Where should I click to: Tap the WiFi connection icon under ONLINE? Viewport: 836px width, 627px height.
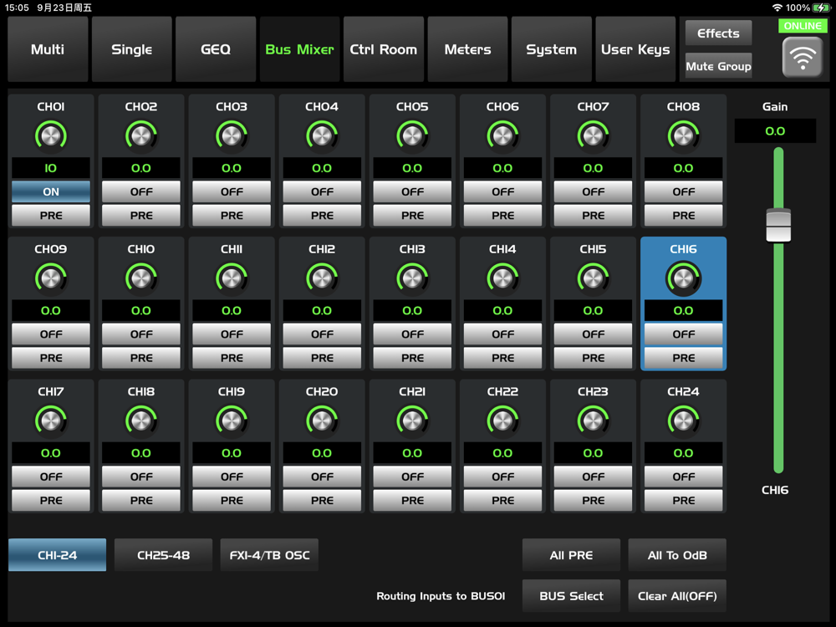click(x=803, y=58)
